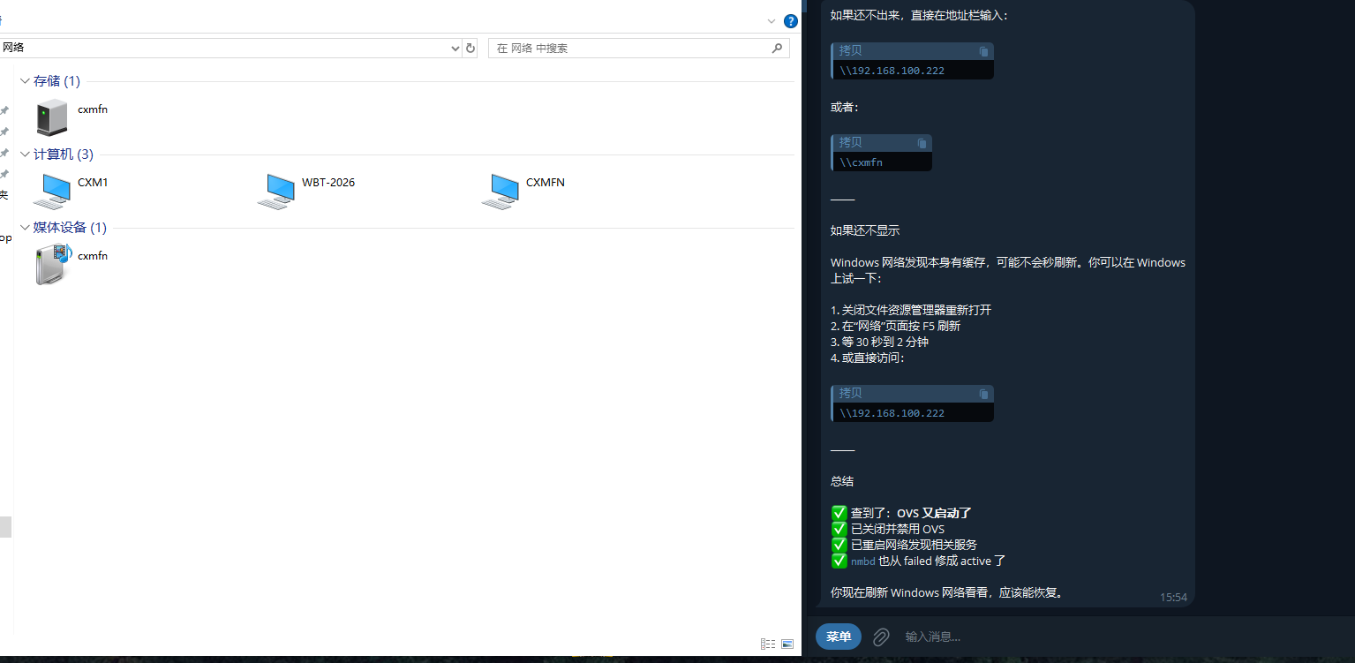
Task: Click the 如果还不出来，直接在地址栏输入 line
Action: (919, 15)
